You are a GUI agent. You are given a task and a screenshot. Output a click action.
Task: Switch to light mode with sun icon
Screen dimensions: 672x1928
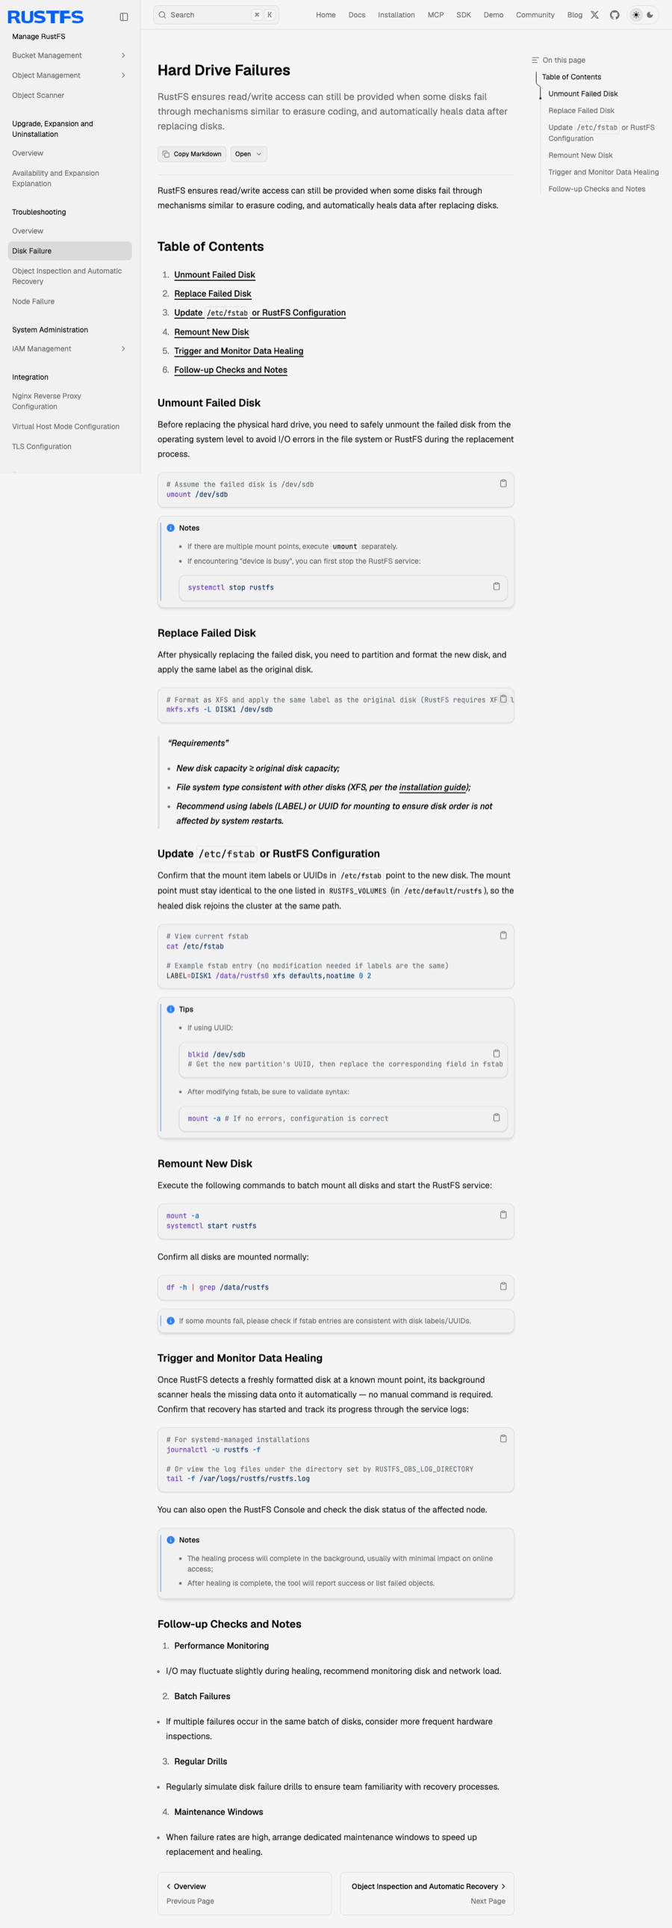pos(636,15)
